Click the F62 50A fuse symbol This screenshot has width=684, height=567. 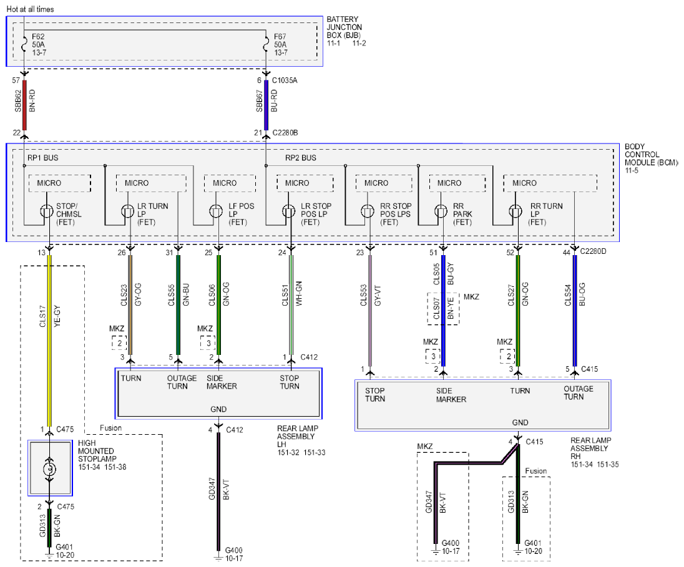click(x=24, y=44)
